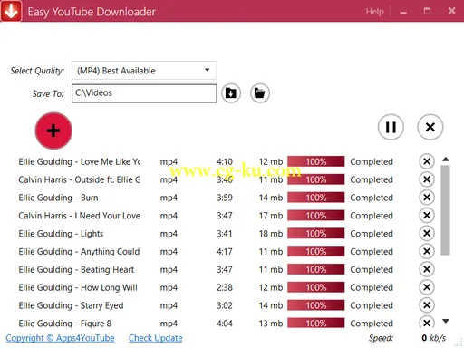Click the download-to-folder icon beside Save To
This screenshot has width=464, height=348.
pyautogui.click(x=231, y=93)
